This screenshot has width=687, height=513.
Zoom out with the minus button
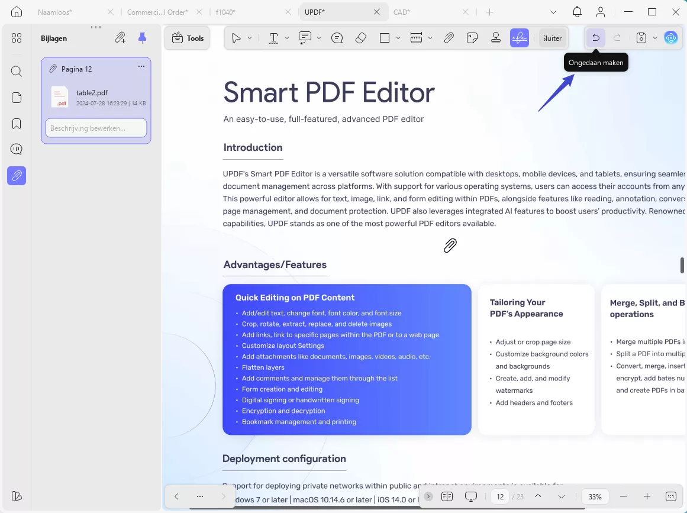624,496
